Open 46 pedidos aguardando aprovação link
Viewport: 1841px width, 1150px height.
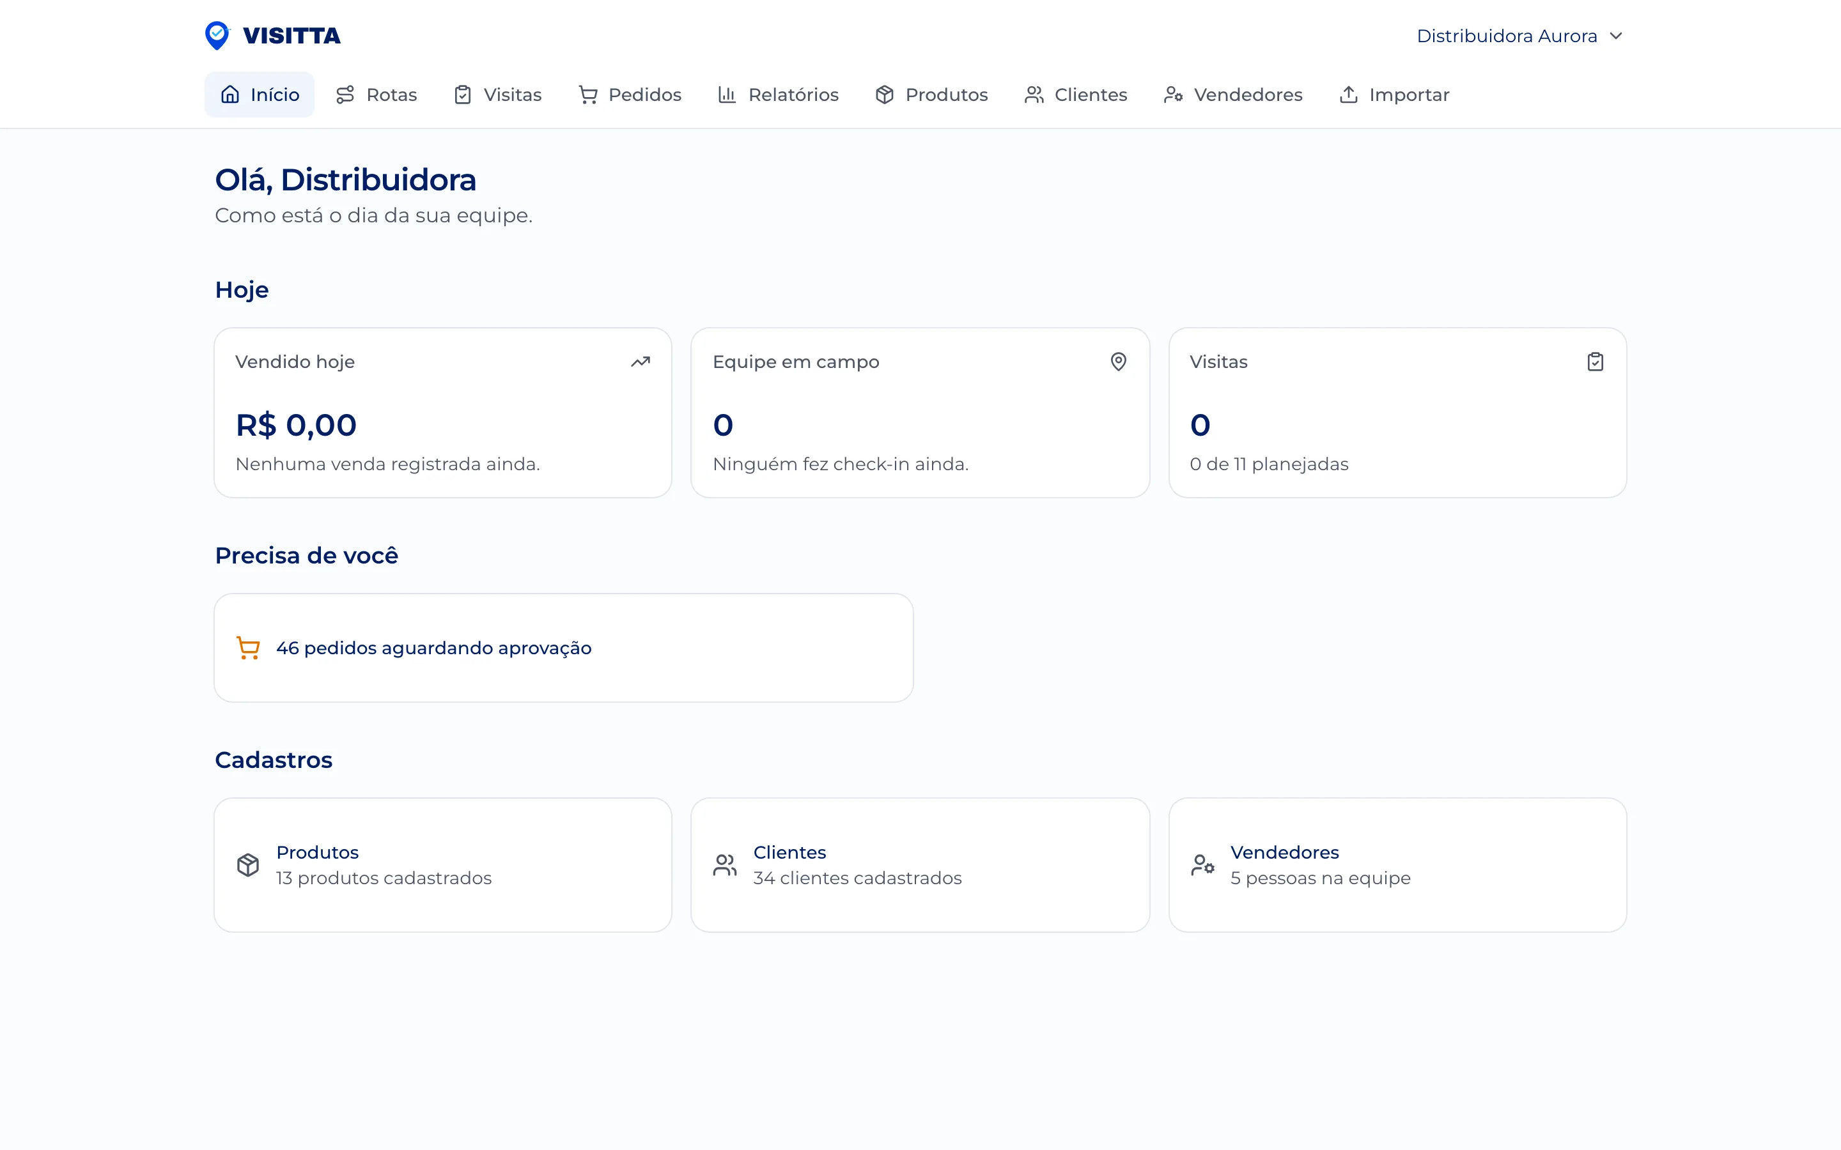[x=564, y=648]
